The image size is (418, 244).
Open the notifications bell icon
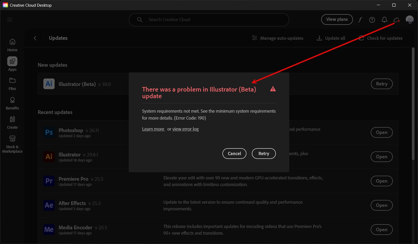click(x=384, y=20)
